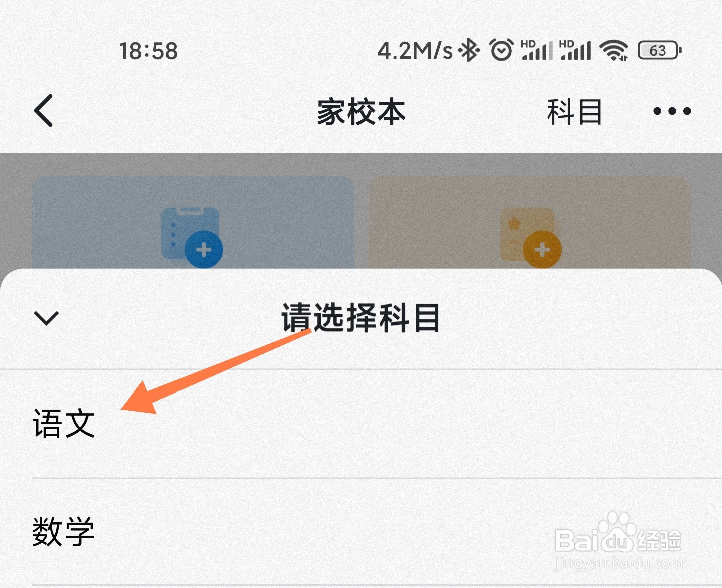Tap the blue assignment card
This screenshot has height=588, width=722.
(x=193, y=222)
